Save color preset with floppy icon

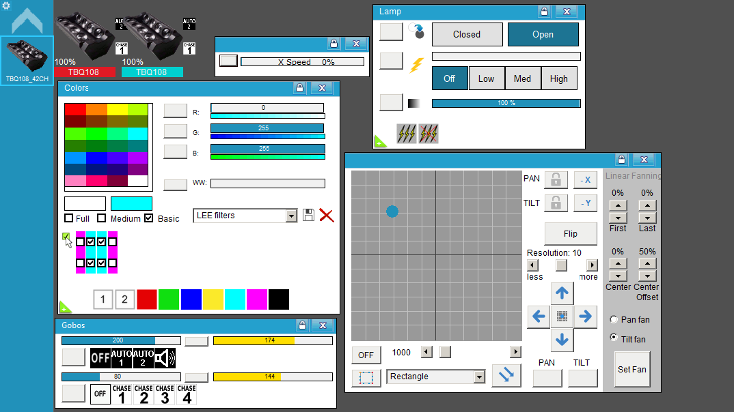click(x=308, y=215)
